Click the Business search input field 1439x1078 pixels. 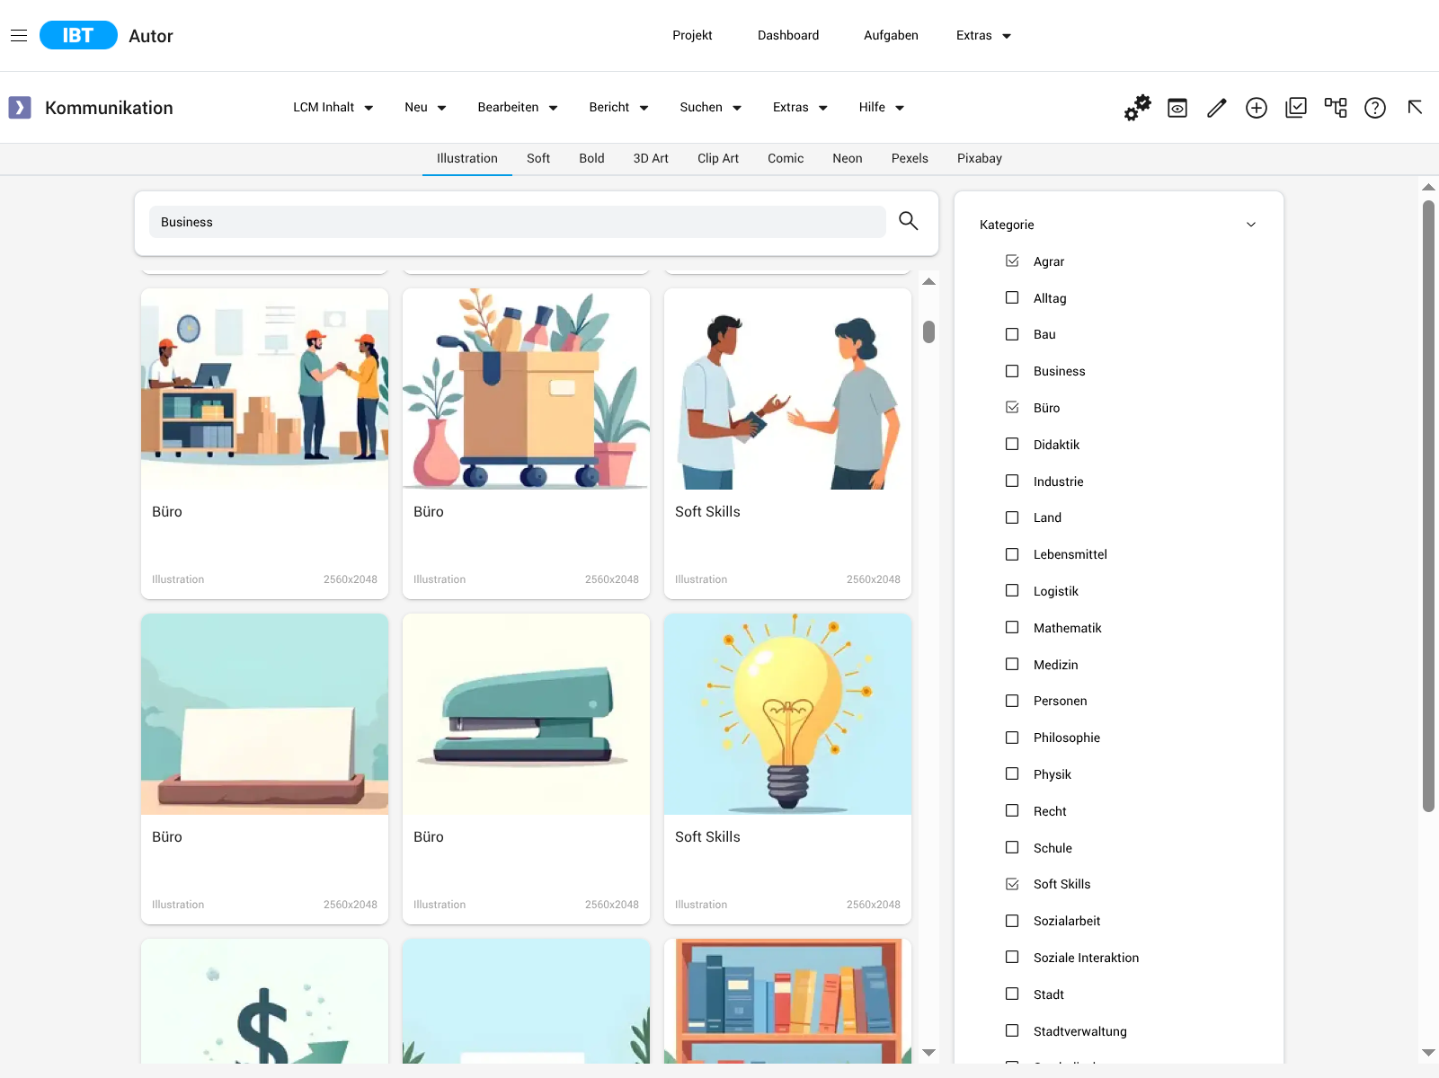tap(518, 222)
